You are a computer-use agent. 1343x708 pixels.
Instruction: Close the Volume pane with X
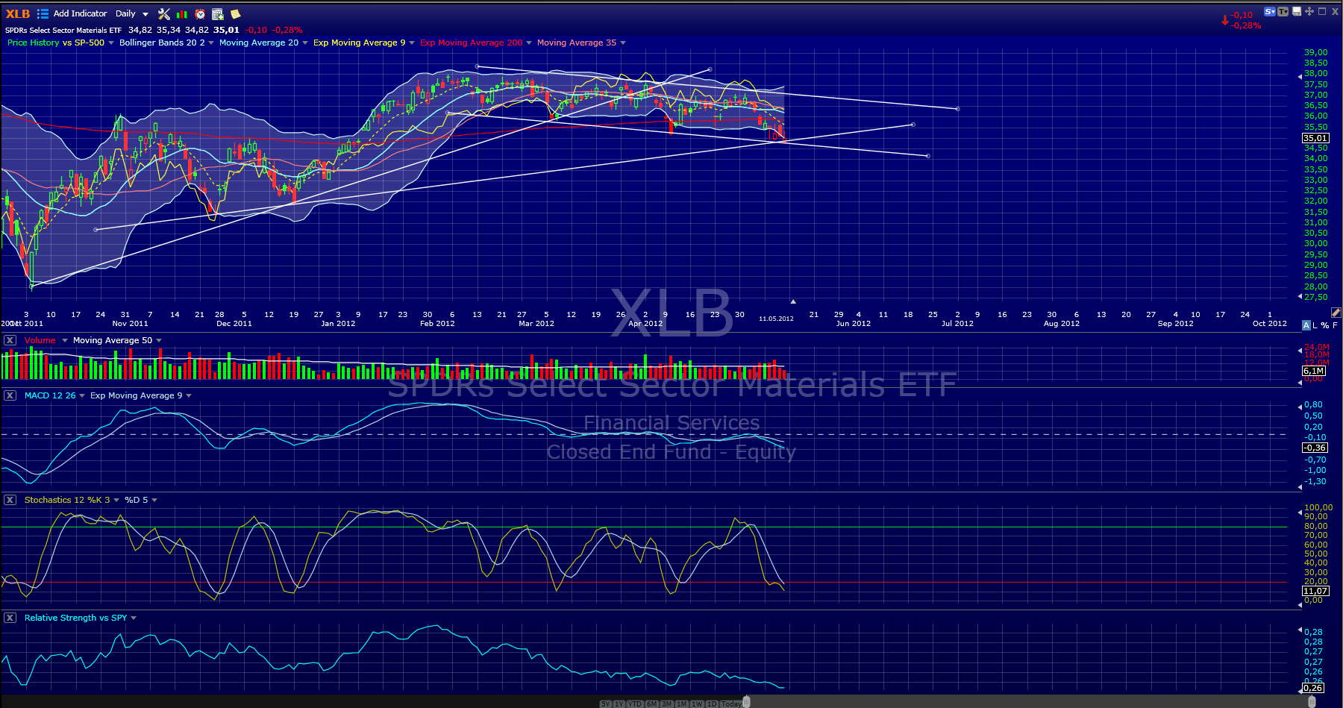tap(10, 340)
